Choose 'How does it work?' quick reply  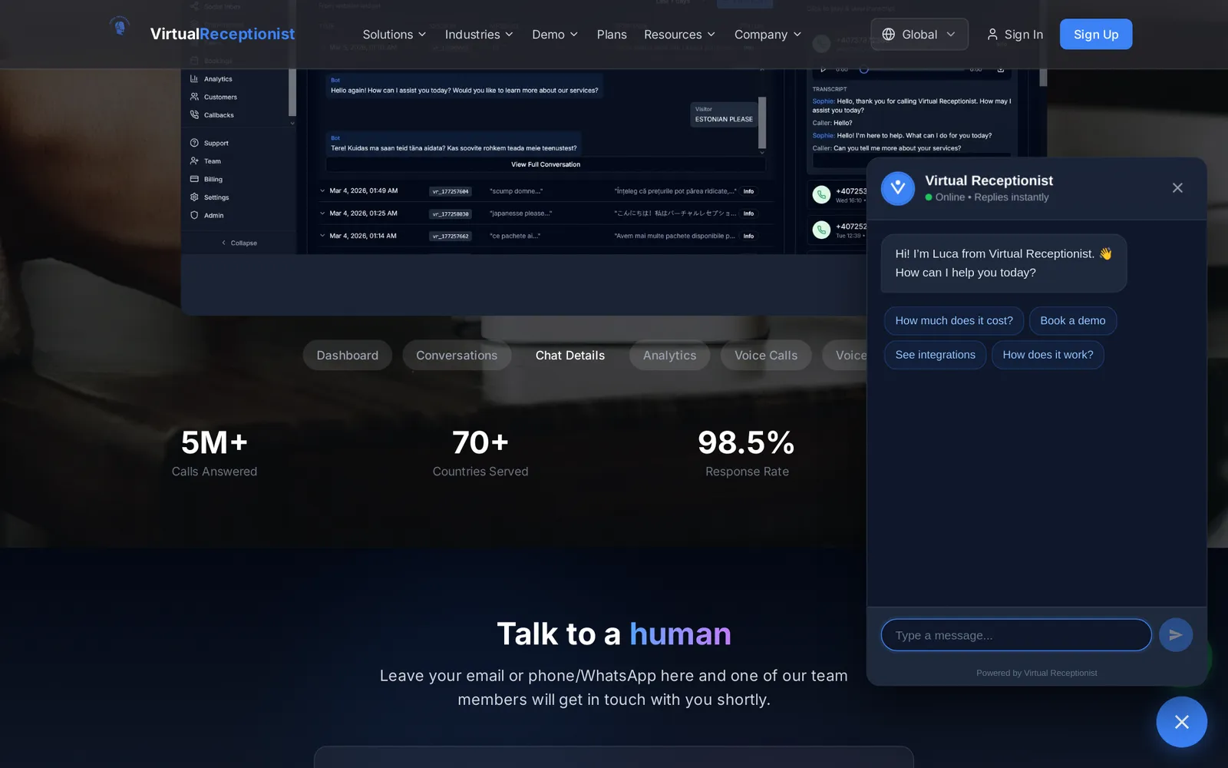(1048, 355)
